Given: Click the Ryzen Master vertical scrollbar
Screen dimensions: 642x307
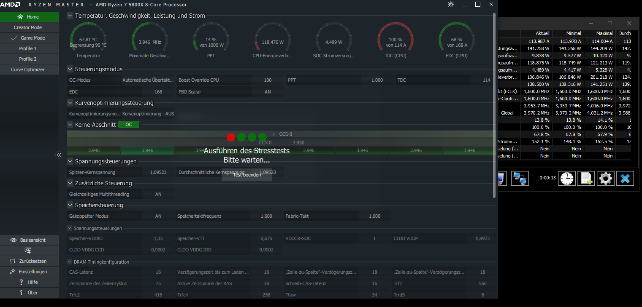Looking at the screenshot, I should (495, 105).
